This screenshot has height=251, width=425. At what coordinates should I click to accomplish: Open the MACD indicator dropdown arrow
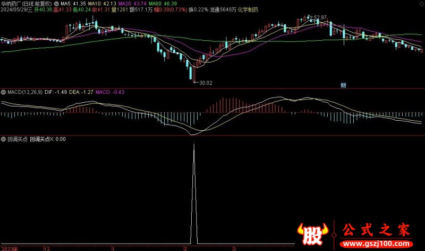(x=4, y=92)
